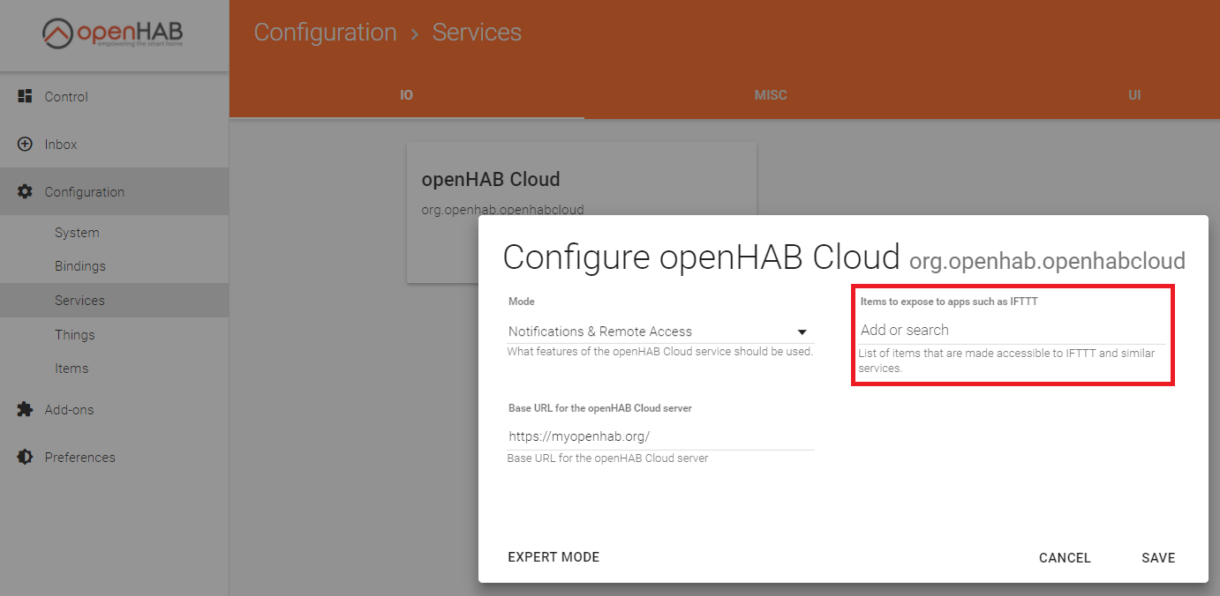Switch to the UI tab
The image size is (1220, 596).
pyautogui.click(x=1134, y=95)
